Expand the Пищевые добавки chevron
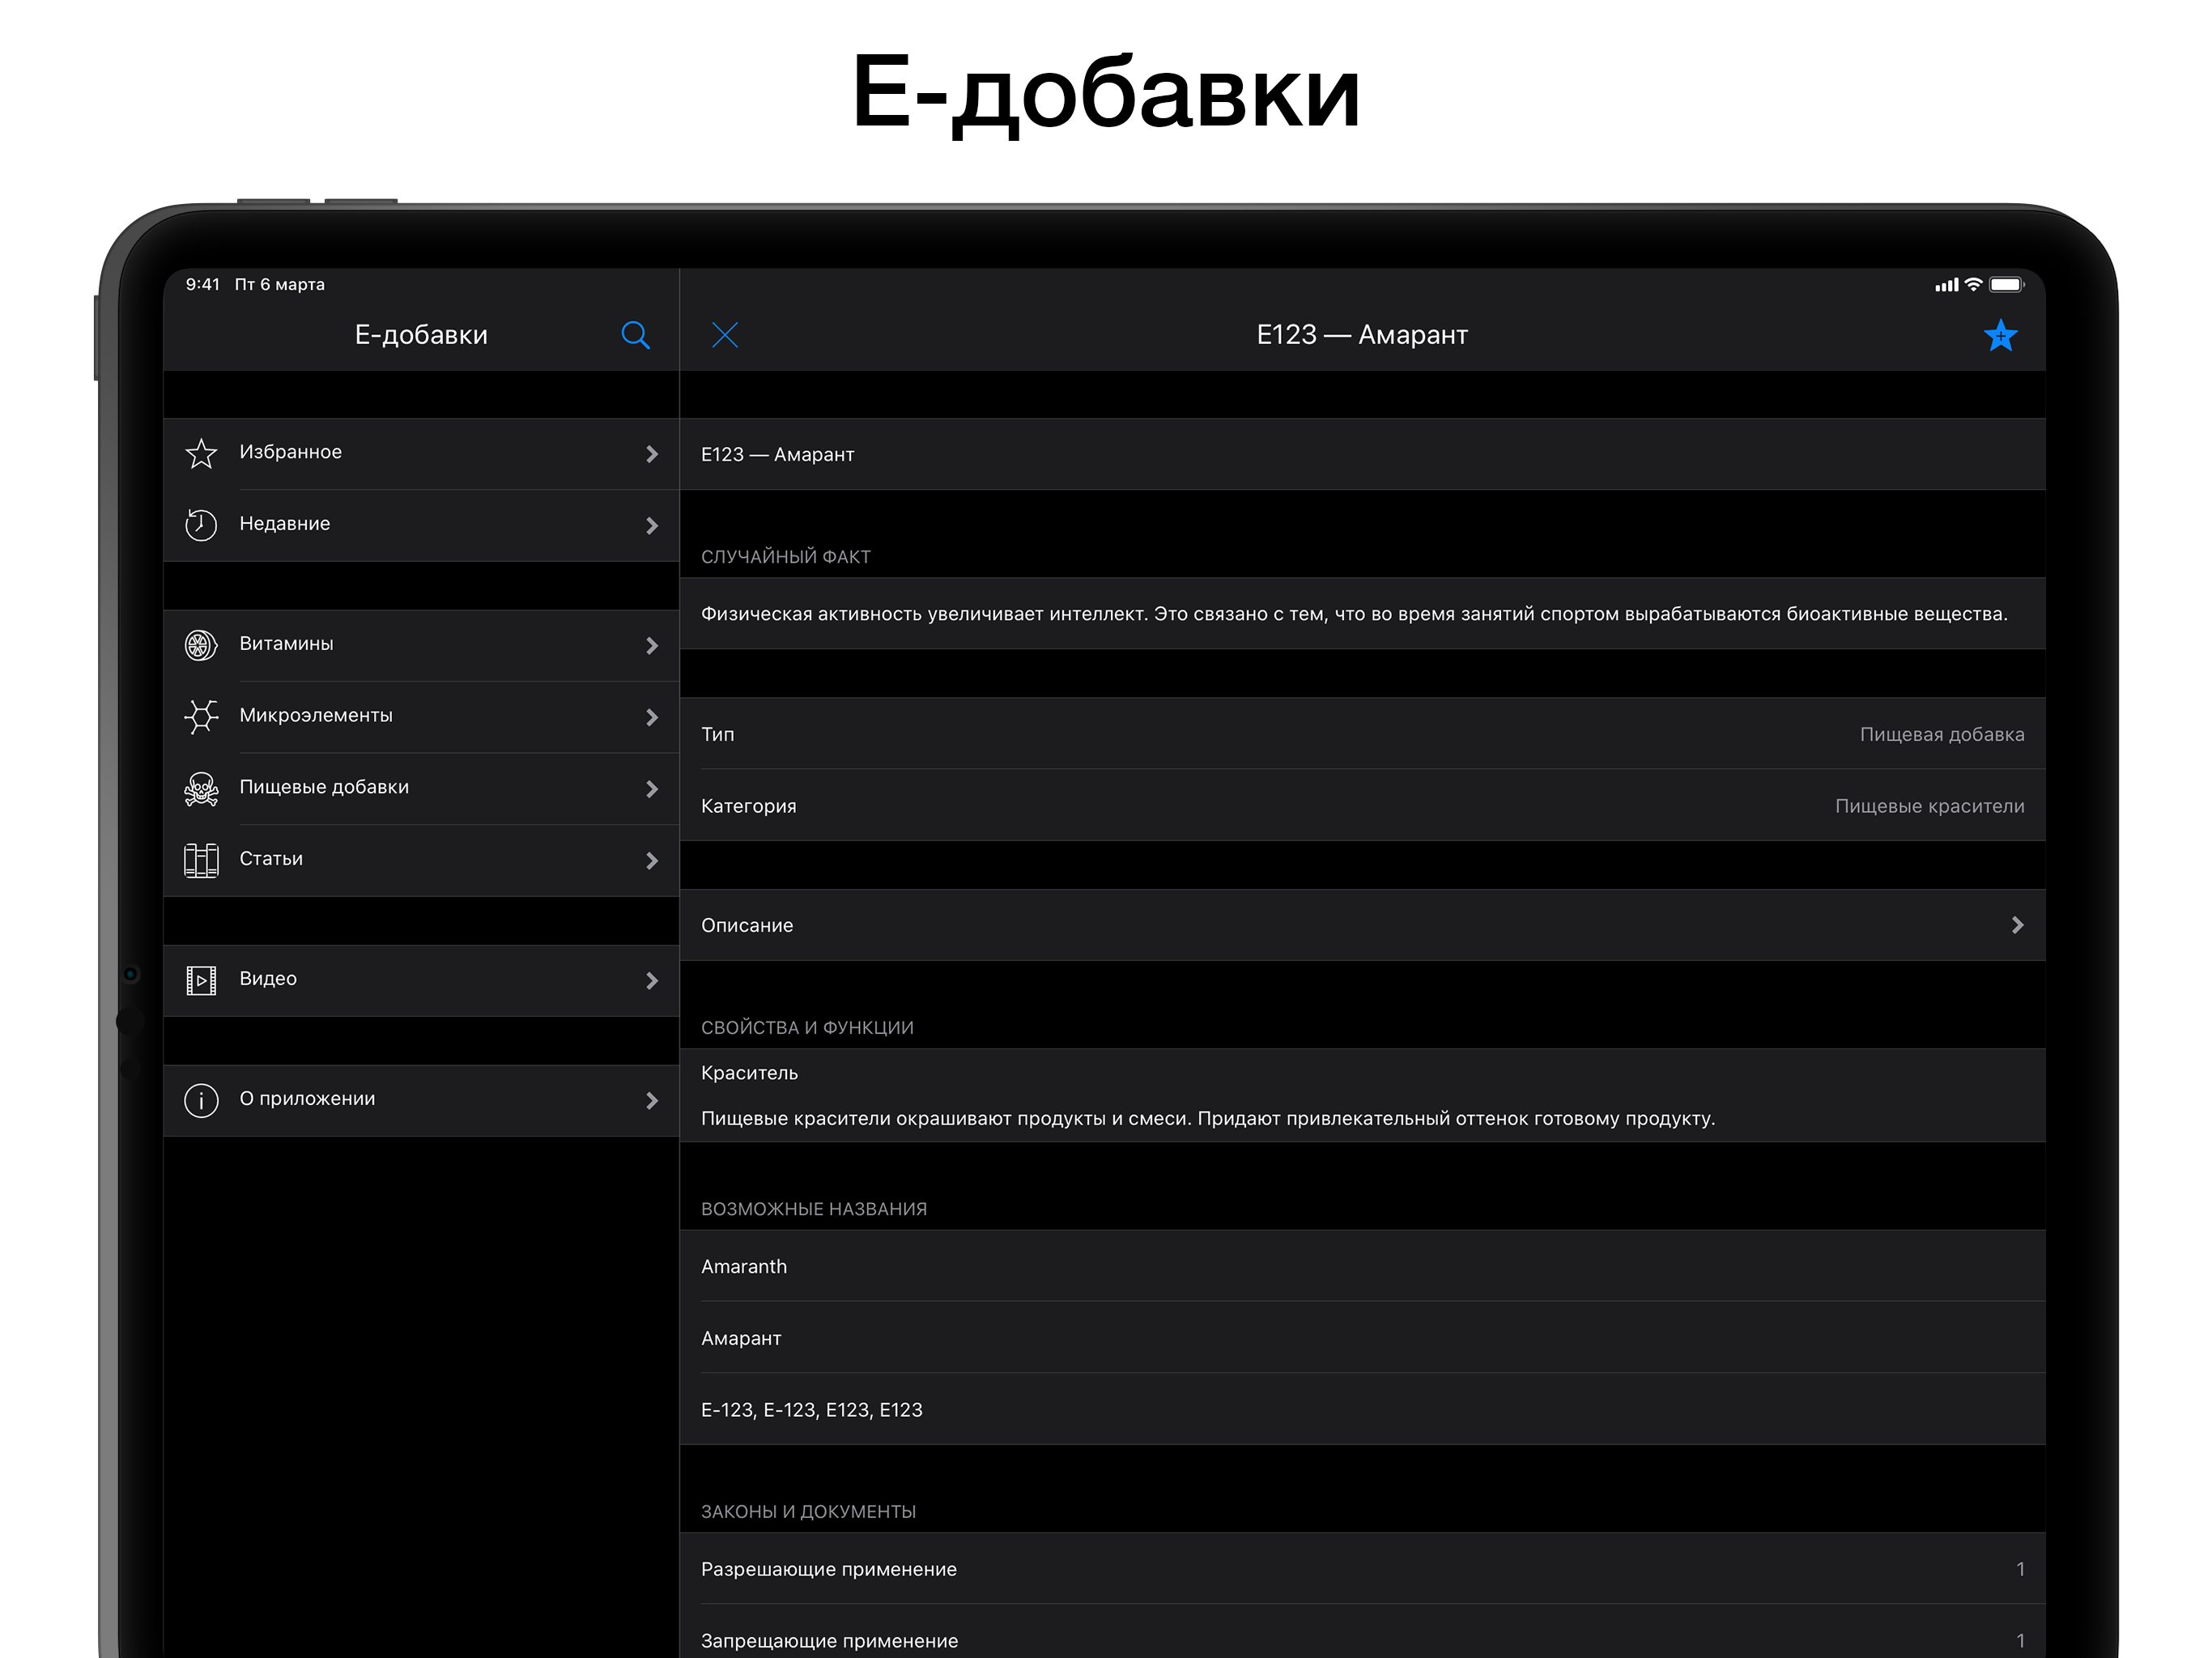 coord(652,789)
